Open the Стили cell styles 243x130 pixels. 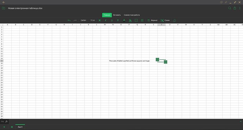(165, 20)
